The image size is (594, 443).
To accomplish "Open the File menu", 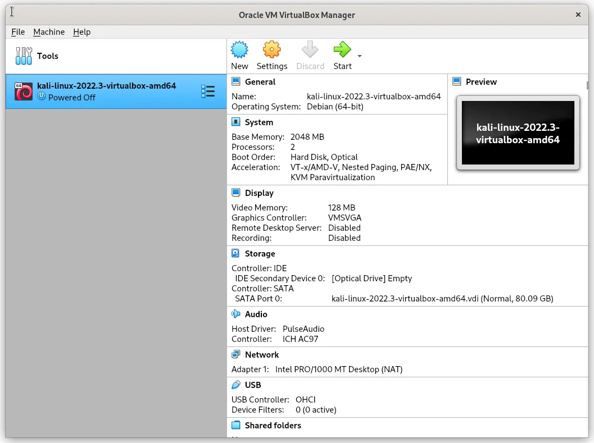I will pos(18,32).
